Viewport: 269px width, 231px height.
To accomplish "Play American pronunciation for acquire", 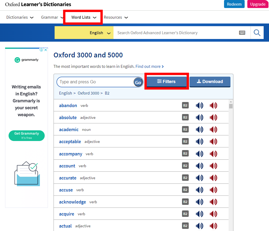I will point(213,214).
